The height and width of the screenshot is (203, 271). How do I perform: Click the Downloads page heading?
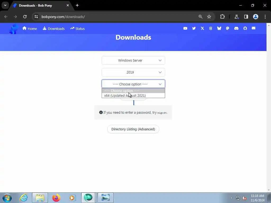(x=133, y=38)
